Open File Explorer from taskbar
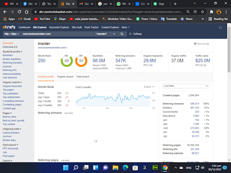The width and height of the screenshot is (231, 173). click(x=115, y=168)
